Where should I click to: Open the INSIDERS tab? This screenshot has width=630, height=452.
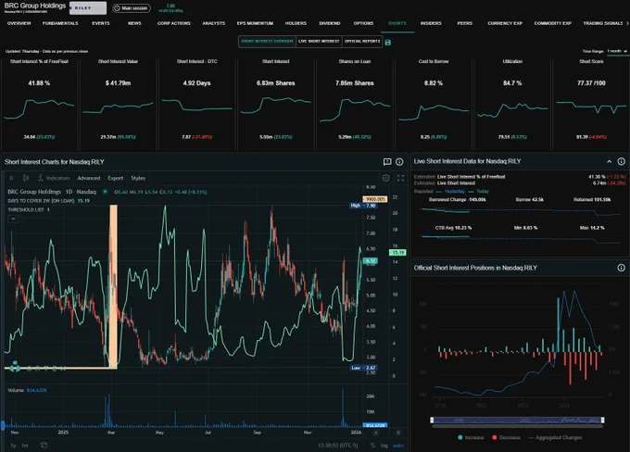coord(431,23)
